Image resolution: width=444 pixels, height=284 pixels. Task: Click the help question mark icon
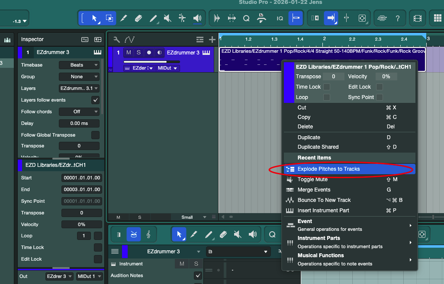tap(397, 18)
